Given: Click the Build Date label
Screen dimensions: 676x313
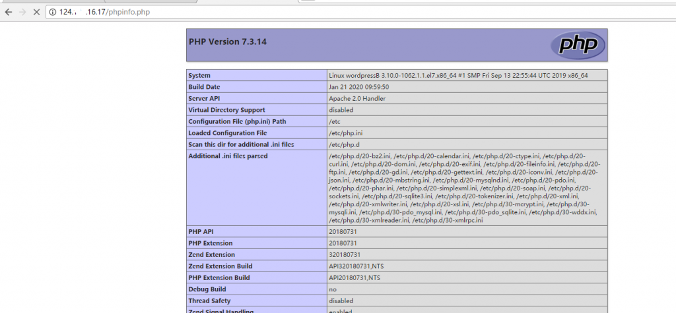Looking at the screenshot, I should click(x=205, y=87).
